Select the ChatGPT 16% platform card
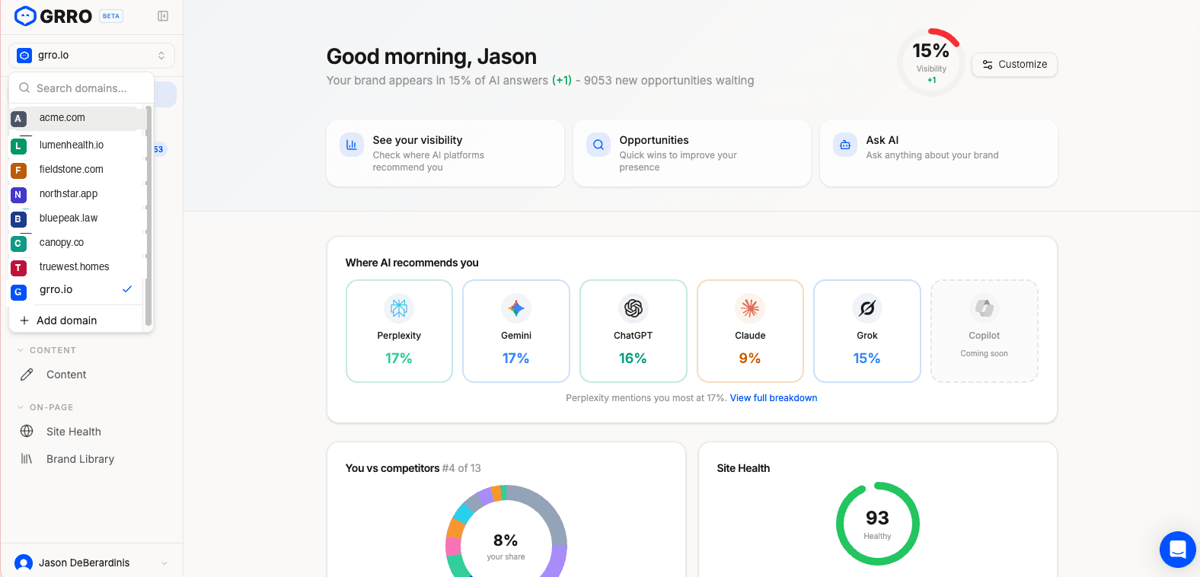This screenshot has height=577, width=1200. point(634,331)
